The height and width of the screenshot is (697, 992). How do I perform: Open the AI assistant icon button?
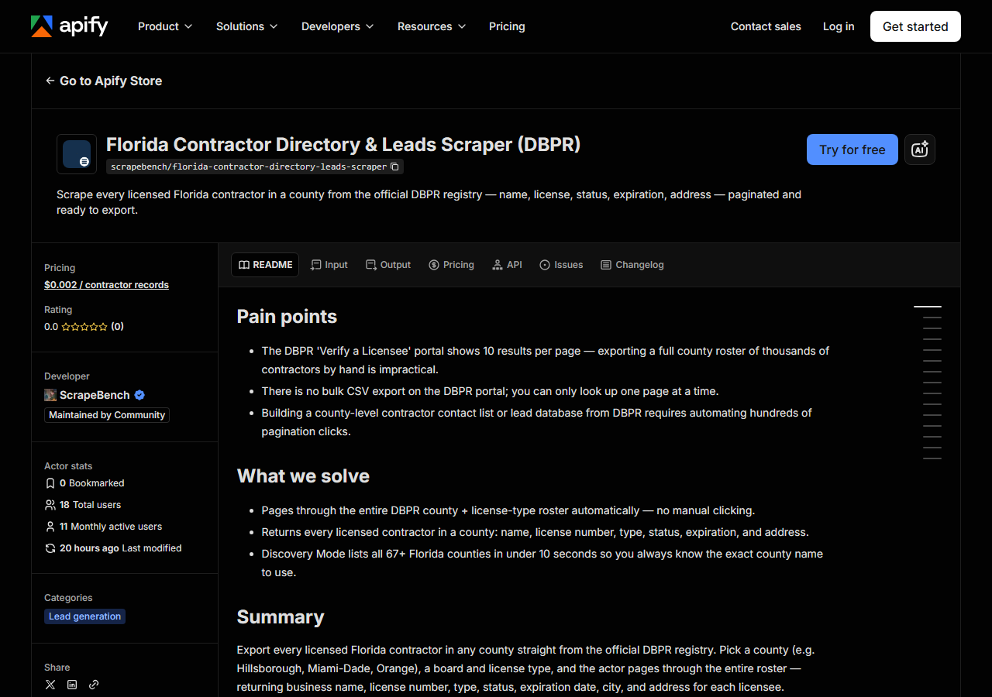tap(920, 149)
